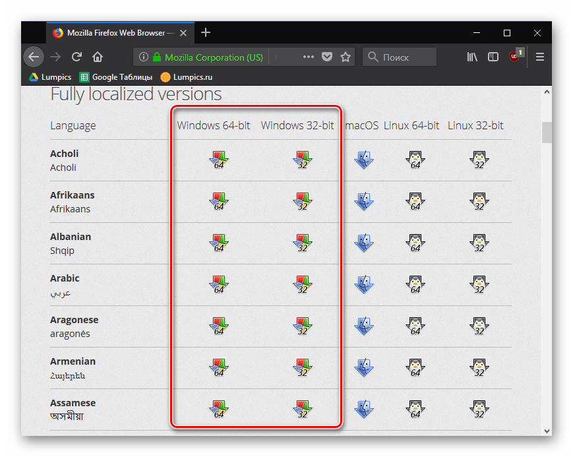This screenshot has width=573, height=457.
Task: Download Acholi Windows 64-bit installer
Action: pyautogui.click(x=218, y=160)
